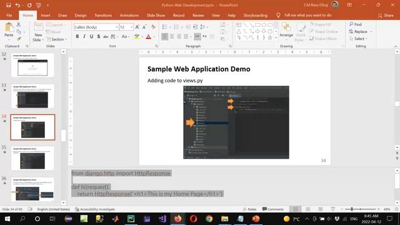This screenshot has height=225, width=400.
Task: Apply numbered list
Action: 176,27
